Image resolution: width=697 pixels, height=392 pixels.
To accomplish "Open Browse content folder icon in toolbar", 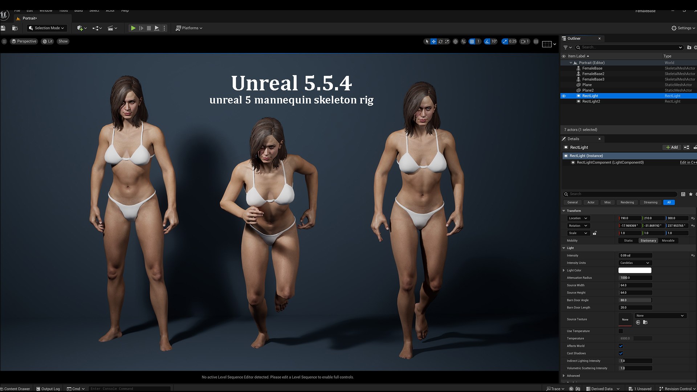I will (x=15, y=28).
